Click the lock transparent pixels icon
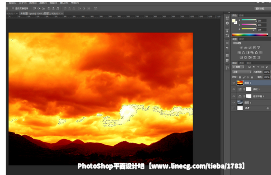 click(x=240, y=77)
